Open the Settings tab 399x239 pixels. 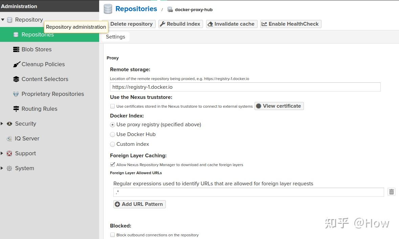point(115,37)
